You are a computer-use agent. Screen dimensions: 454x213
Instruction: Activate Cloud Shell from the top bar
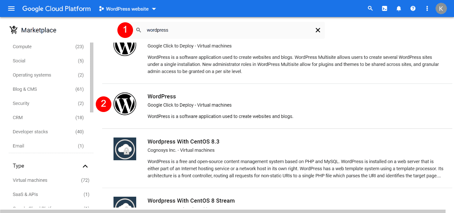click(x=384, y=8)
